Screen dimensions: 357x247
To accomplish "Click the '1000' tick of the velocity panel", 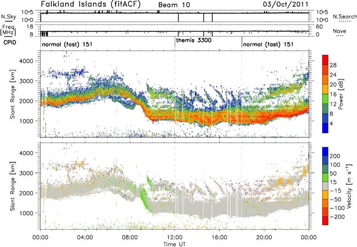I will (27, 213).
